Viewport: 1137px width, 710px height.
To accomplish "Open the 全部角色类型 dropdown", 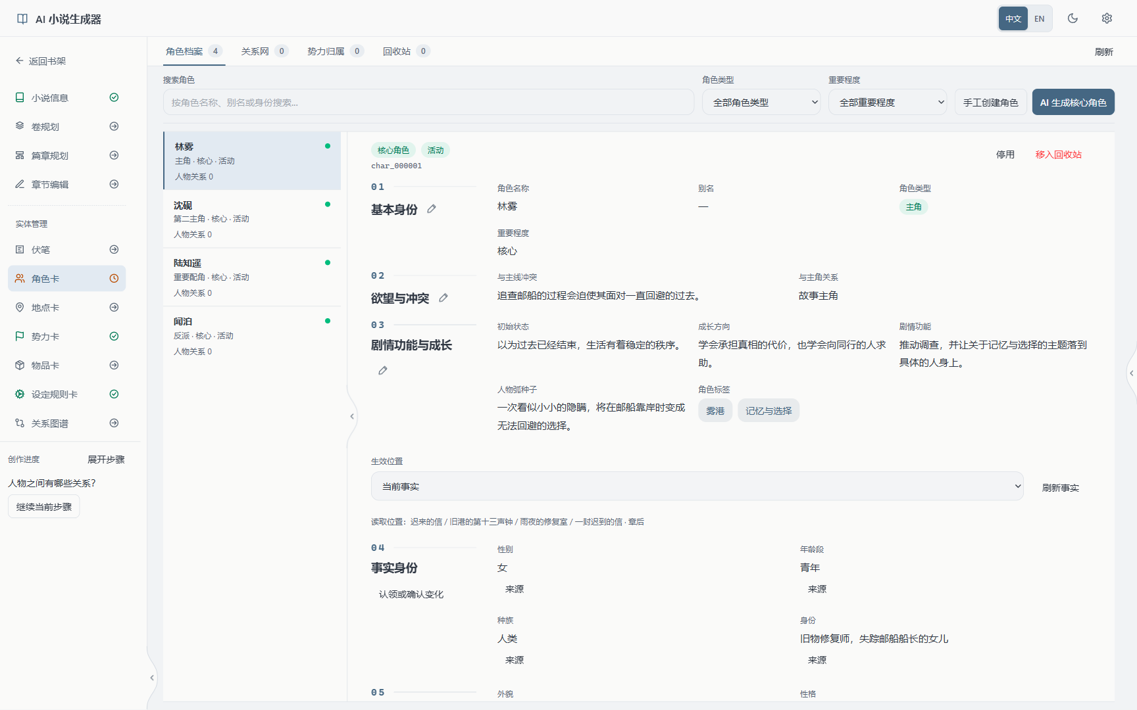I will pos(761,103).
